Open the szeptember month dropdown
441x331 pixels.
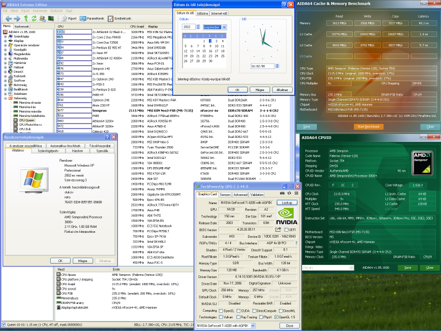tap(224, 27)
